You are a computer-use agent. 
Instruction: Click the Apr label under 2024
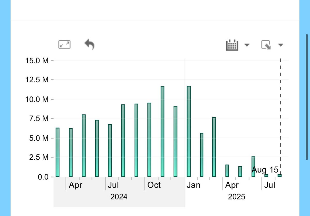(75, 185)
